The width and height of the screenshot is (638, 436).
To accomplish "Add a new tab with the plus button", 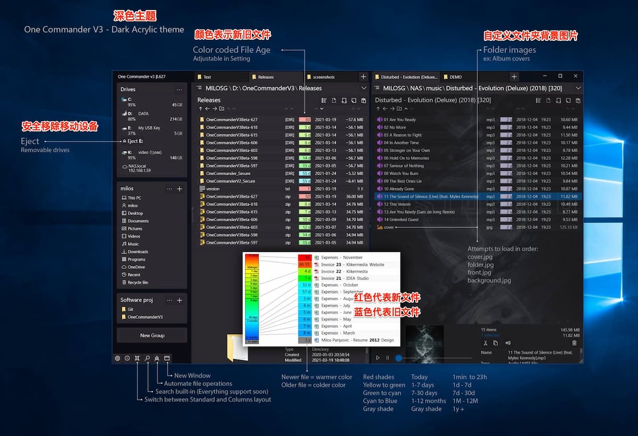I will 364,76.
